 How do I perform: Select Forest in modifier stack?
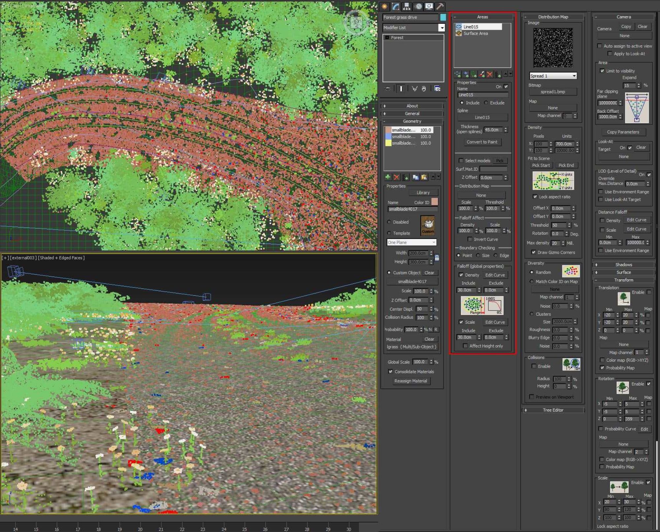[397, 38]
